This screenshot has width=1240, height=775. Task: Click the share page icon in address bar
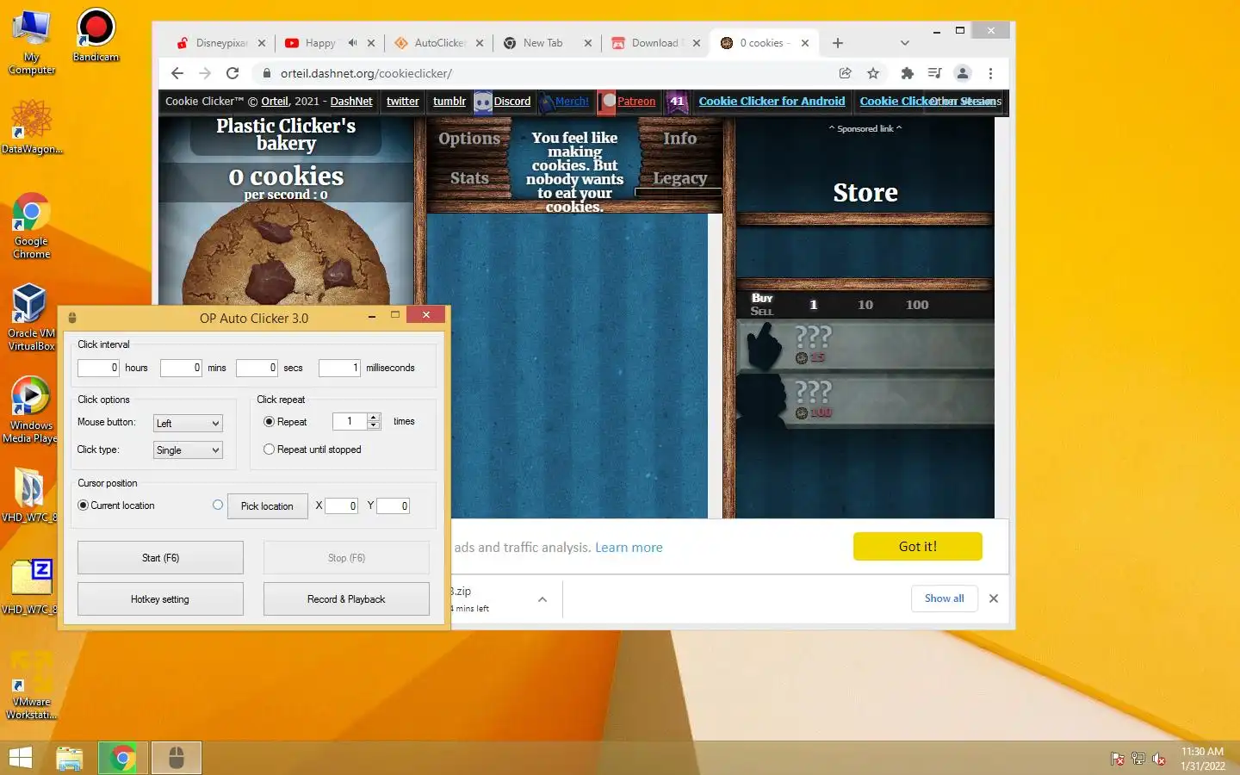(845, 73)
